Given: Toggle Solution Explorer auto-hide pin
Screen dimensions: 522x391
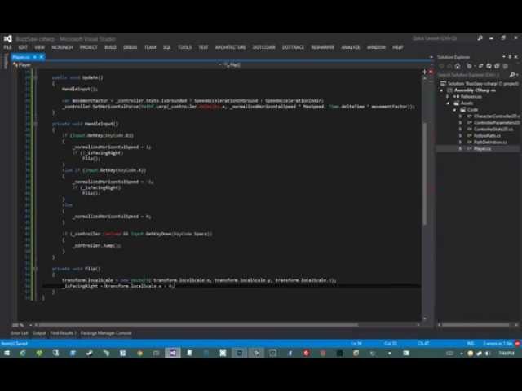Looking at the screenshot, I should point(510,57).
